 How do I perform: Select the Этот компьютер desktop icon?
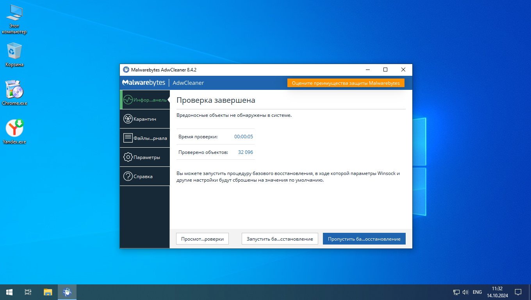pos(14,20)
